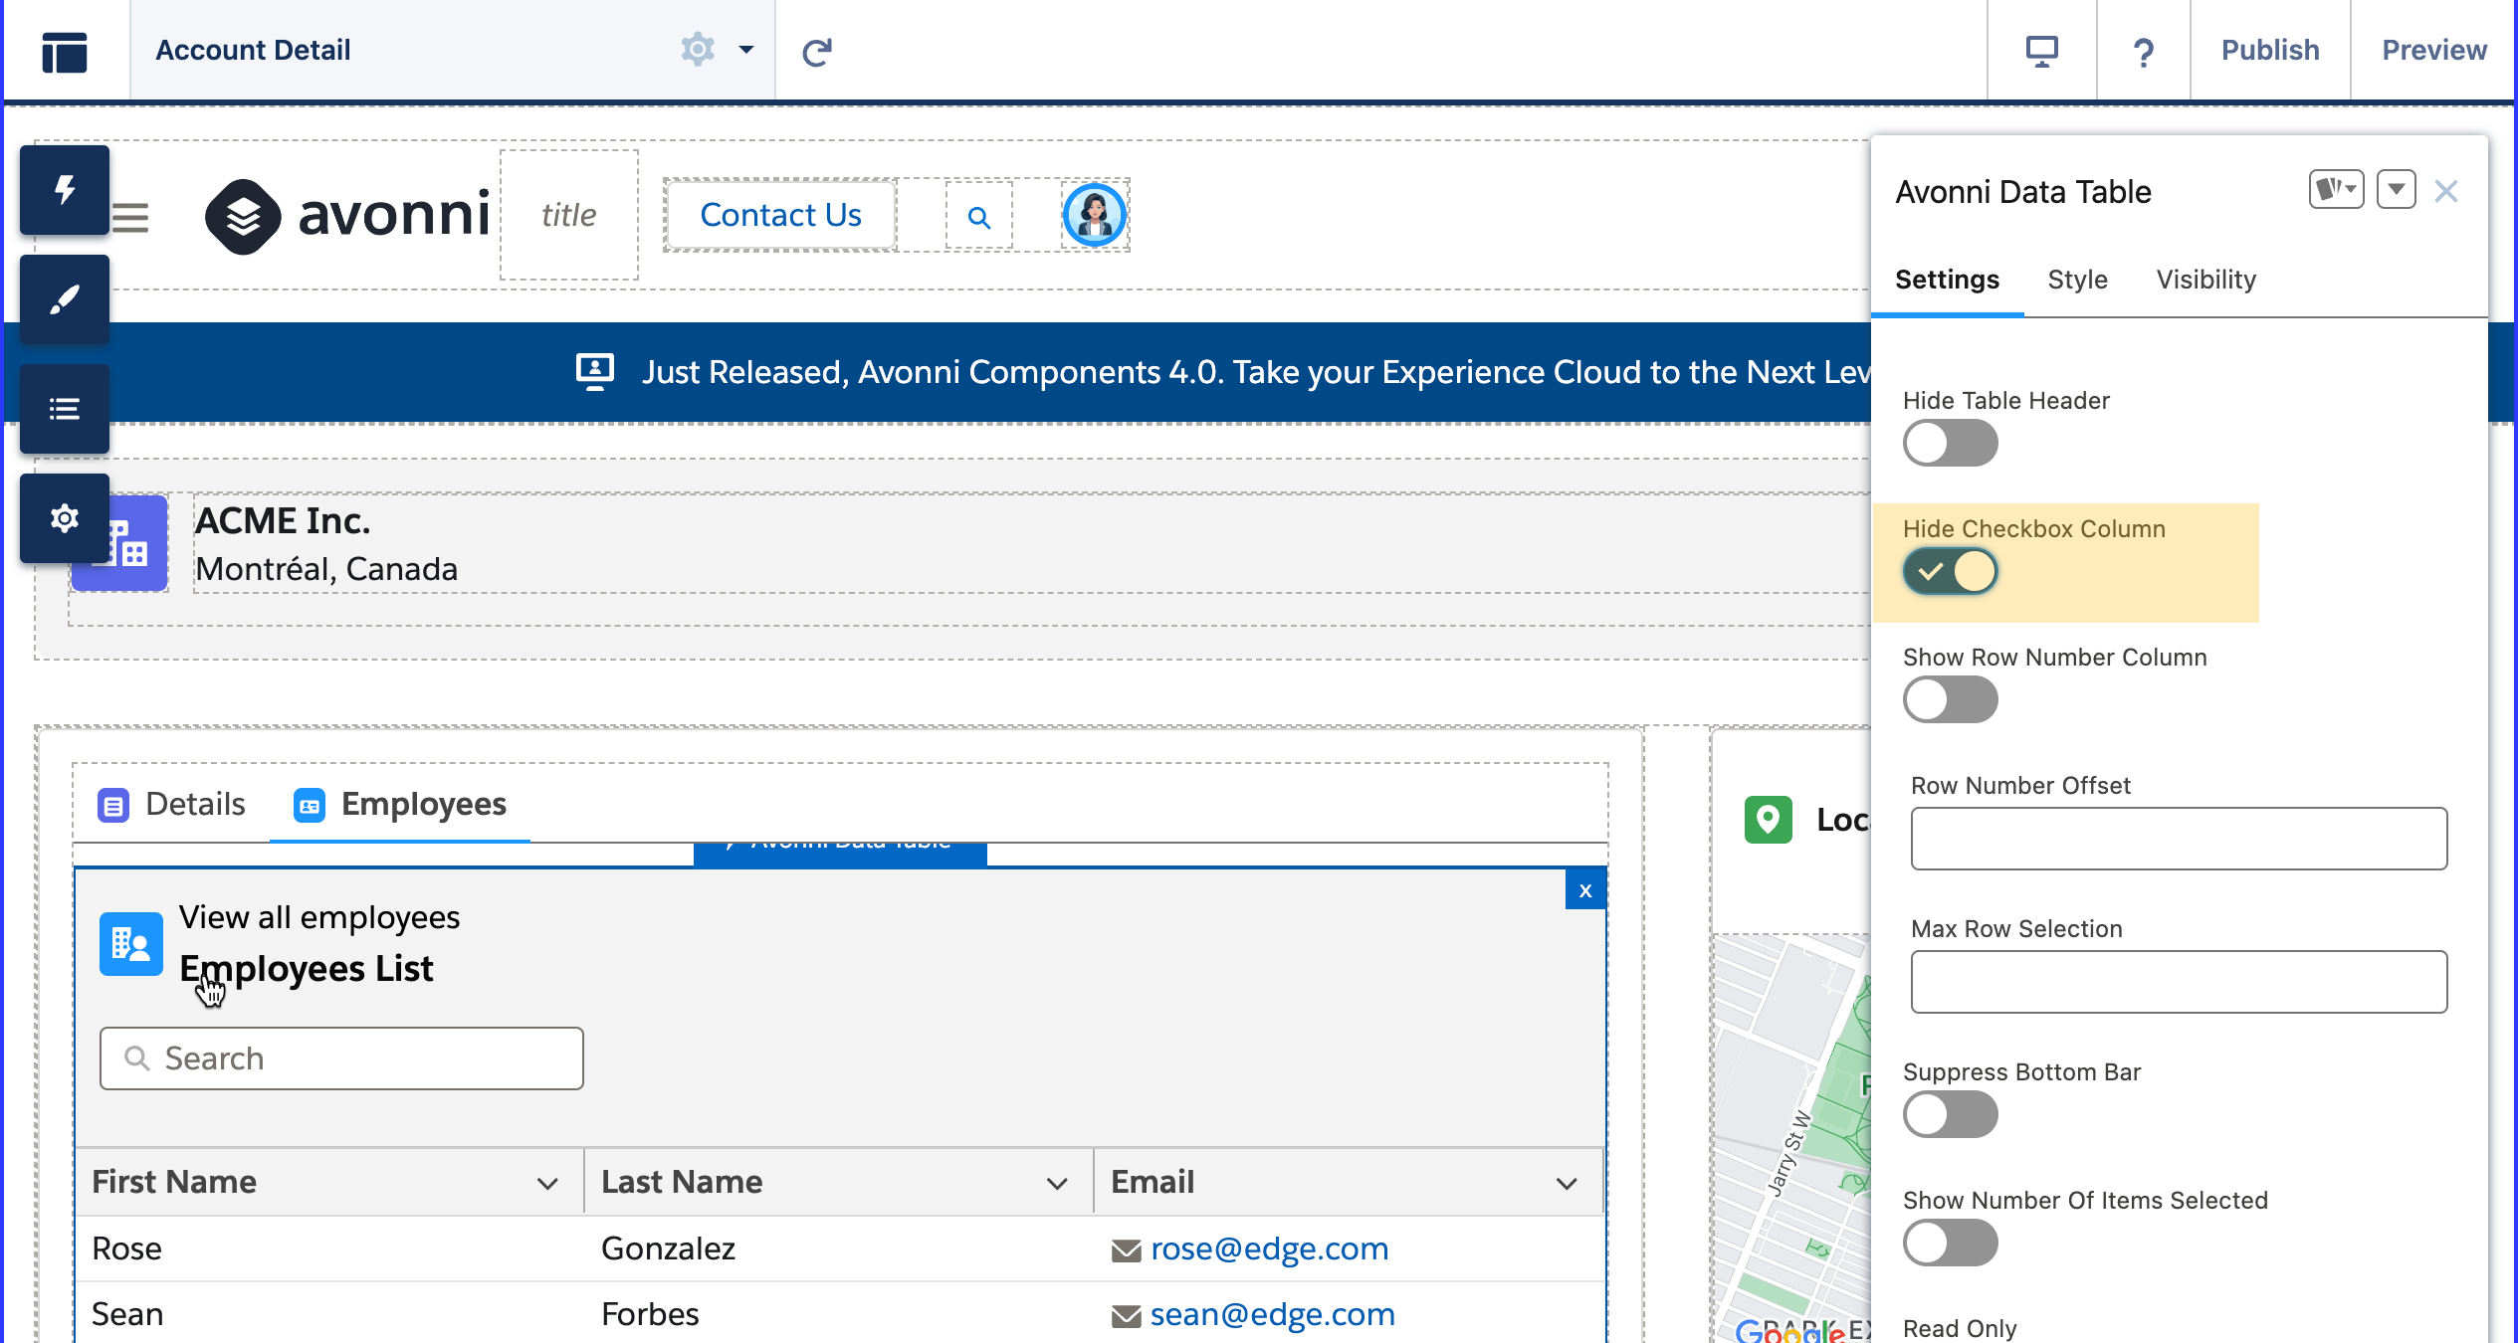Switch to the Style tab

click(2077, 280)
